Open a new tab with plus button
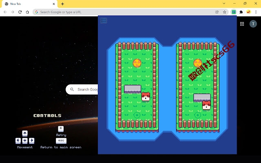This screenshot has height=163, width=261. [x=62, y=4]
